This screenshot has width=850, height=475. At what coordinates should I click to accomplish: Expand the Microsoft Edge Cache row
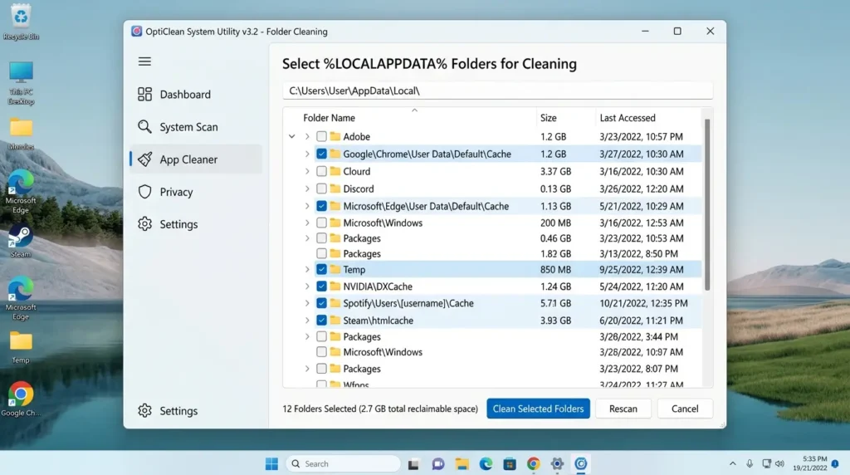click(x=307, y=206)
